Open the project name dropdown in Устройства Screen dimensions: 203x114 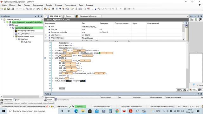(x=42, y=19)
